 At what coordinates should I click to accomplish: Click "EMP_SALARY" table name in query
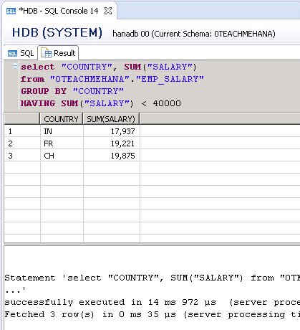[170, 79]
